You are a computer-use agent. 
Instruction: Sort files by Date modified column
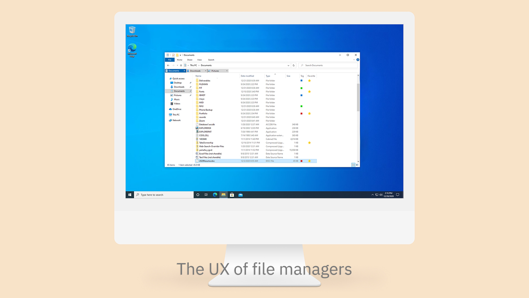point(247,76)
